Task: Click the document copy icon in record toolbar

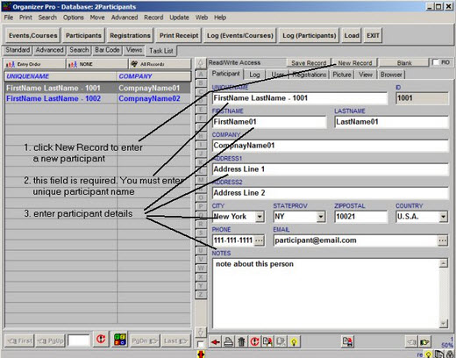Action: tap(281, 341)
